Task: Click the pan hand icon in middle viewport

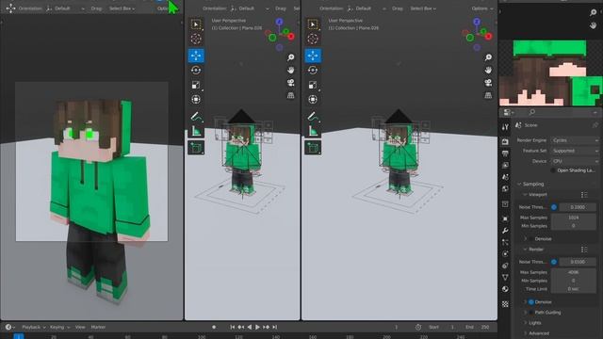Action: [x=291, y=70]
